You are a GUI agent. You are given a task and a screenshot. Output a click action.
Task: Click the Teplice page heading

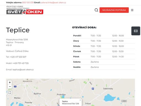coord(18,30)
